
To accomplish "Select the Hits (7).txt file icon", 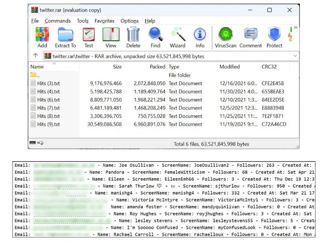I will (33, 107).
